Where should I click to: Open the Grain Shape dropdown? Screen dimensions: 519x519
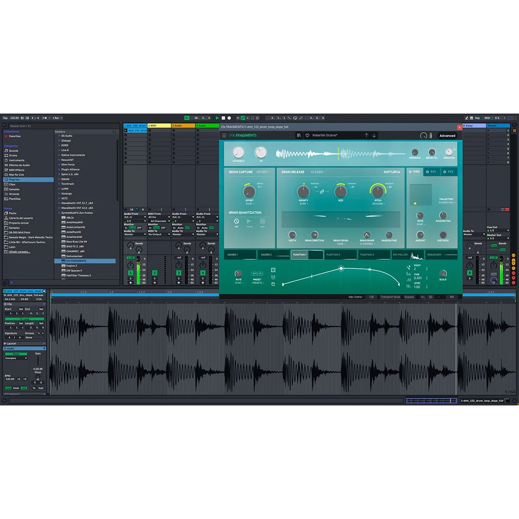pyautogui.click(x=367, y=244)
